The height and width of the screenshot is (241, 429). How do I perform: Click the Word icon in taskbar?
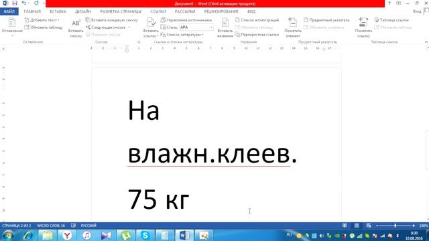184,235
